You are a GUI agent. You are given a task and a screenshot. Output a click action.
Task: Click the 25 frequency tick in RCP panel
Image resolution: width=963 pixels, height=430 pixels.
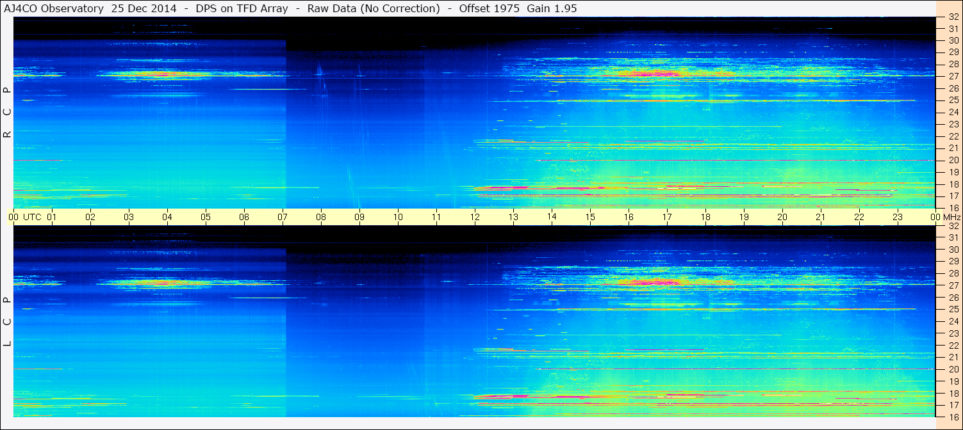953,100
